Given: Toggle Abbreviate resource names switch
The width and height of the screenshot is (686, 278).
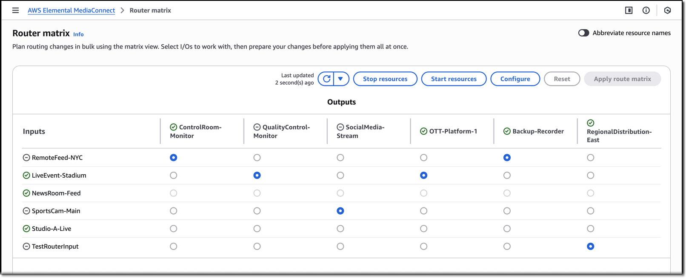Looking at the screenshot, I should pyautogui.click(x=583, y=33).
